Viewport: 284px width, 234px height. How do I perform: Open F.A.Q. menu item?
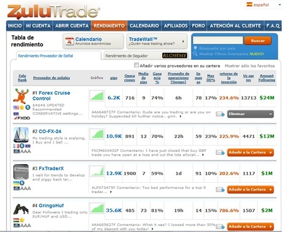click(x=273, y=26)
